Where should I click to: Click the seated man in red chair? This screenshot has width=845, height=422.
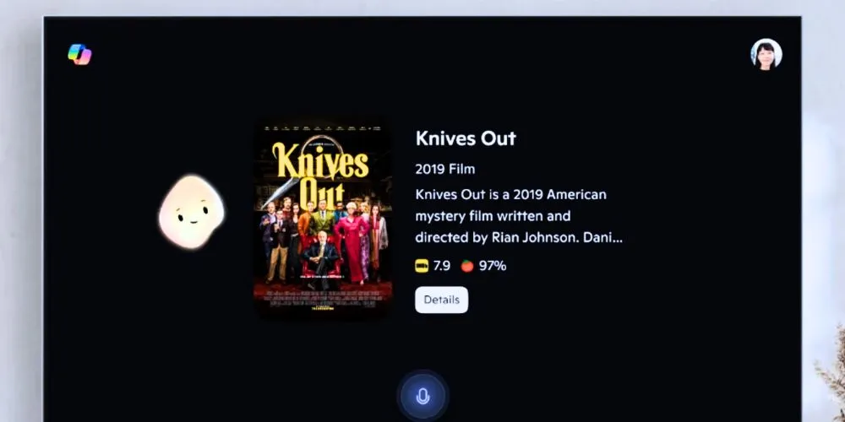click(x=321, y=257)
